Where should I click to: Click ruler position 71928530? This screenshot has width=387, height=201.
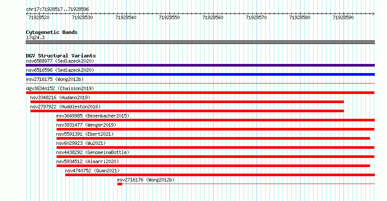(x=83, y=17)
